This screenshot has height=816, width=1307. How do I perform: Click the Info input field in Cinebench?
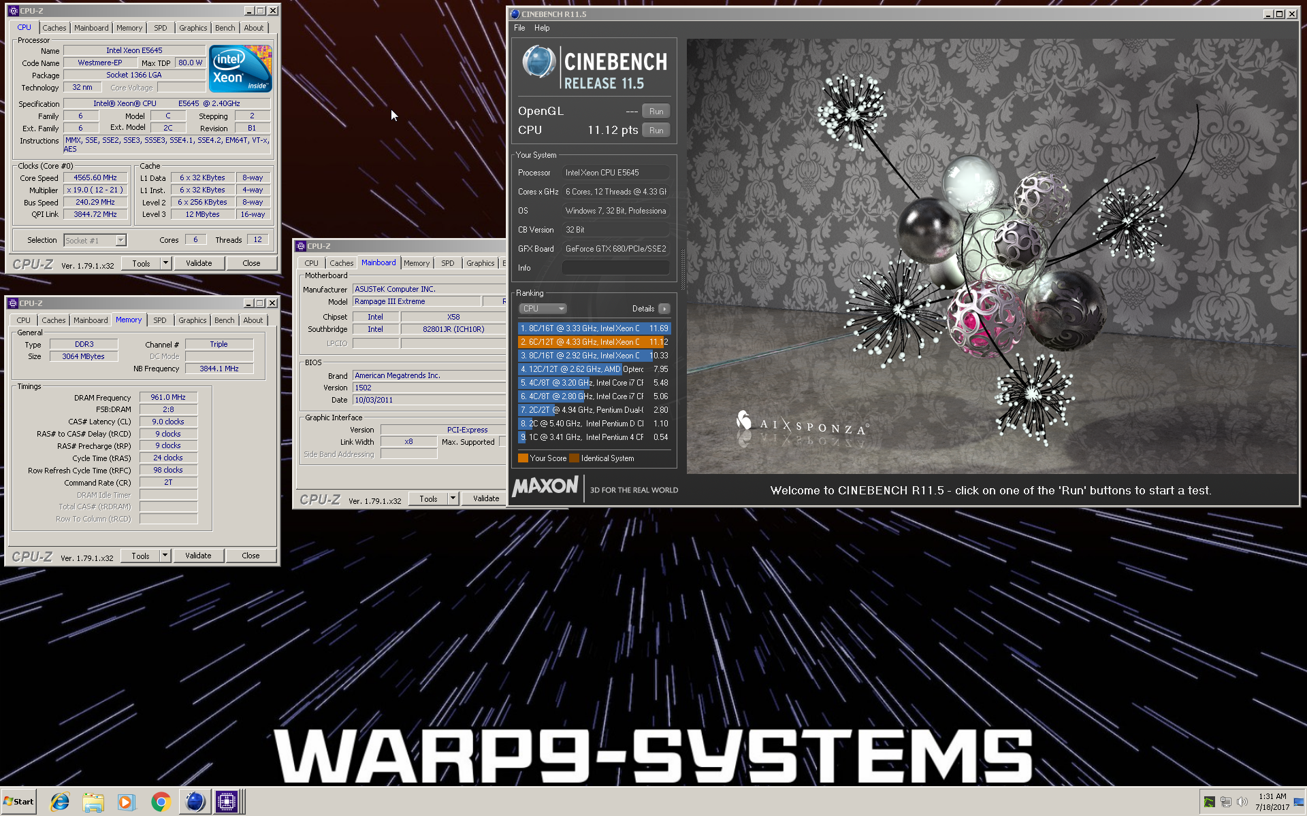pyautogui.click(x=616, y=268)
